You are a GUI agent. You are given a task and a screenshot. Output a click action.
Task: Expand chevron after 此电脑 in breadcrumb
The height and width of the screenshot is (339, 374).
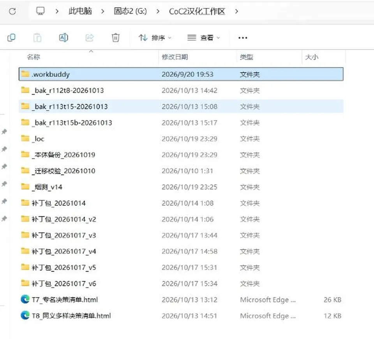click(x=102, y=11)
